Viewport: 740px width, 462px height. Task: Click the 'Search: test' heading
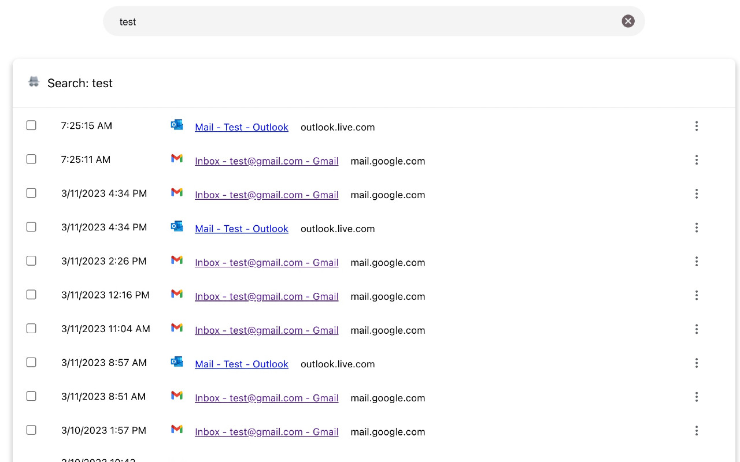click(80, 83)
